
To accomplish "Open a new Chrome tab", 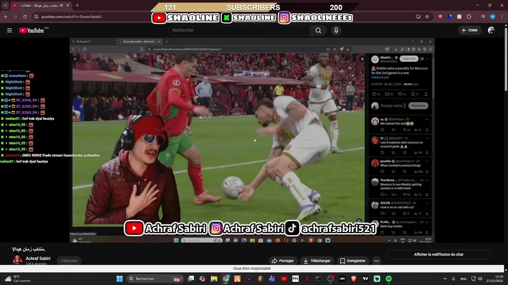I will click(x=77, y=6).
